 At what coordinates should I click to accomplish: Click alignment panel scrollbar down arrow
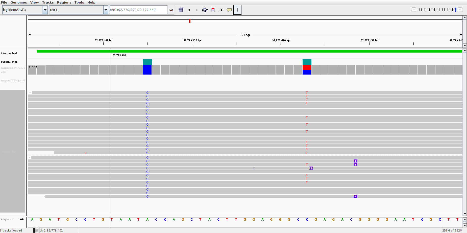(x=465, y=214)
